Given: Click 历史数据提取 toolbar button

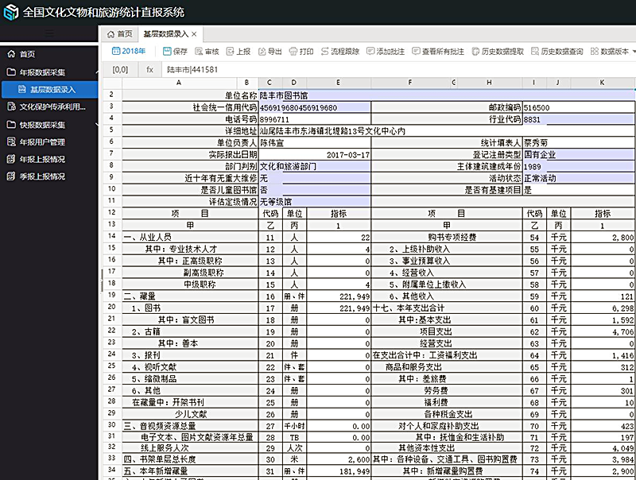Looking at the screenshot, I should (x=498, y=51).
